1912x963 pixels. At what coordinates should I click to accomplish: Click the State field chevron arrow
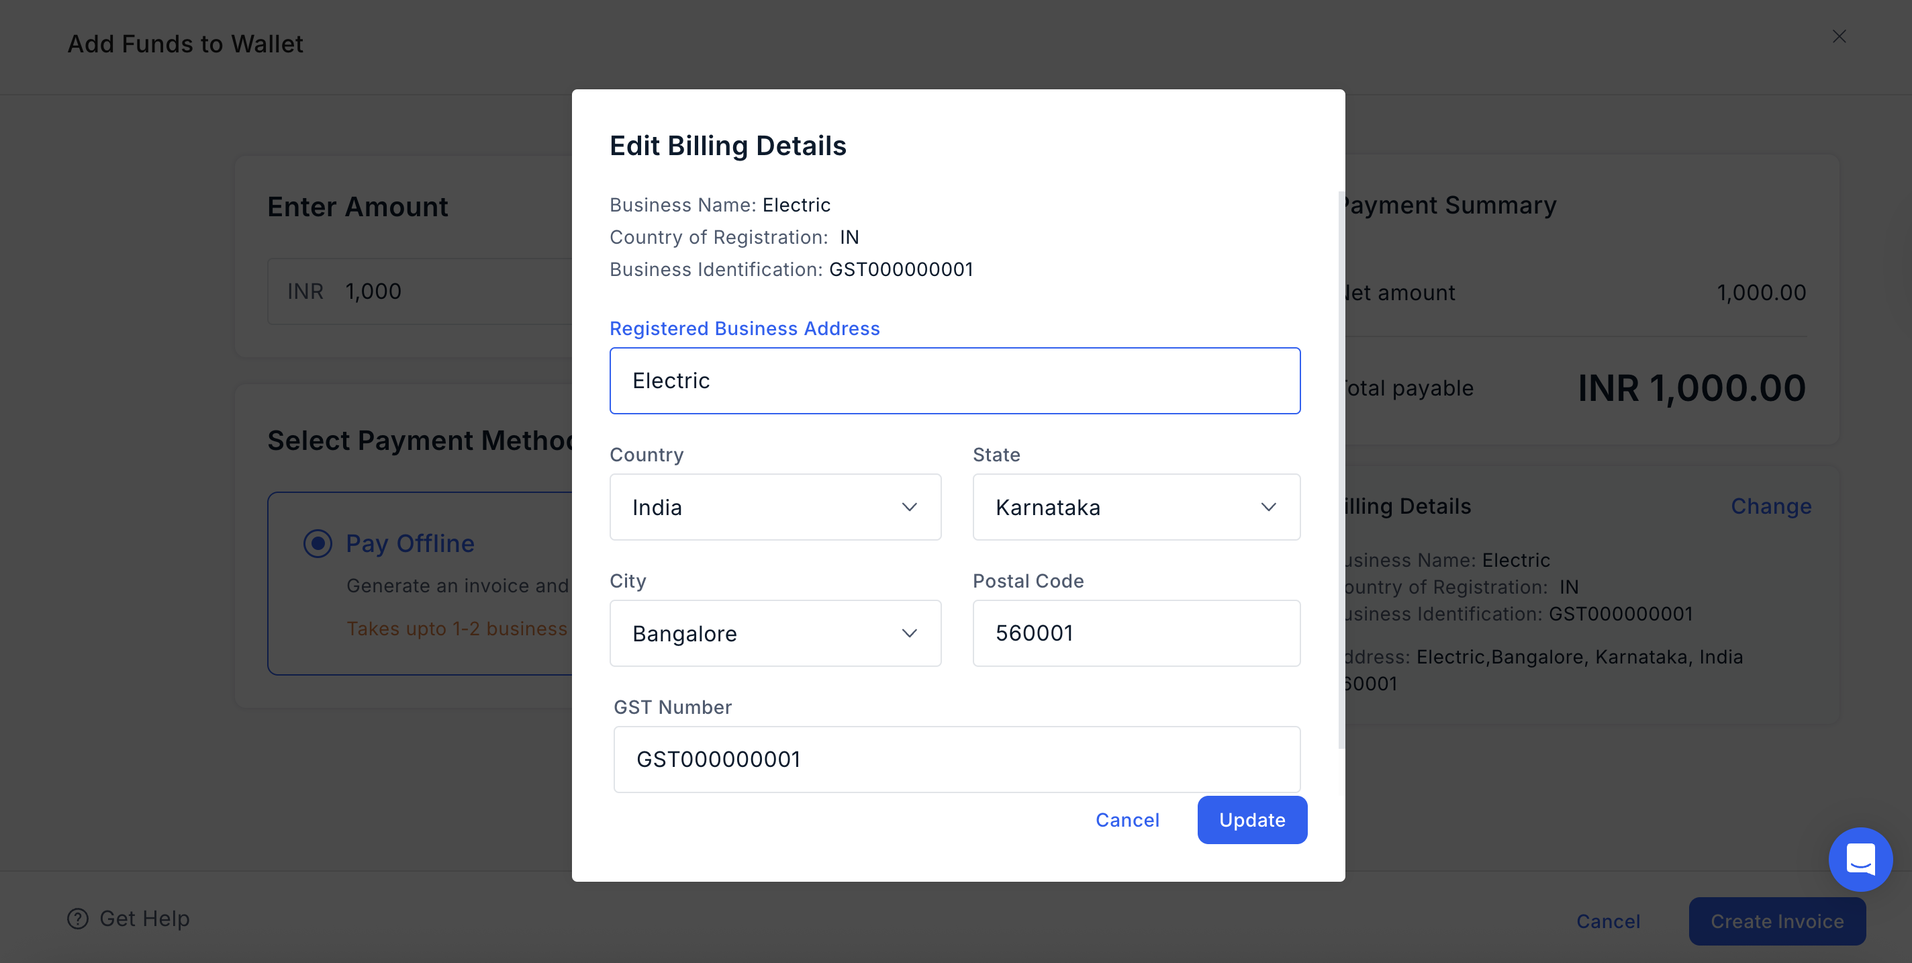pyautogui.click(x=1268, y=507)
